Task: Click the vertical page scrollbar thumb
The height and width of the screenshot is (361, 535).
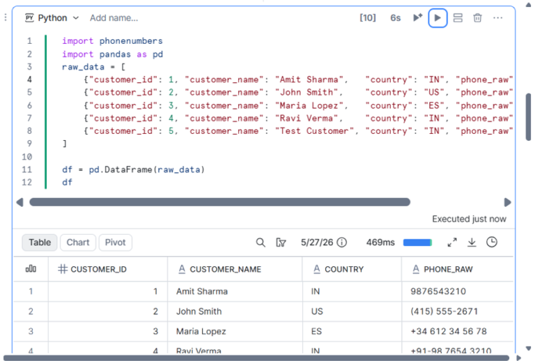Action: coord(529,116)
